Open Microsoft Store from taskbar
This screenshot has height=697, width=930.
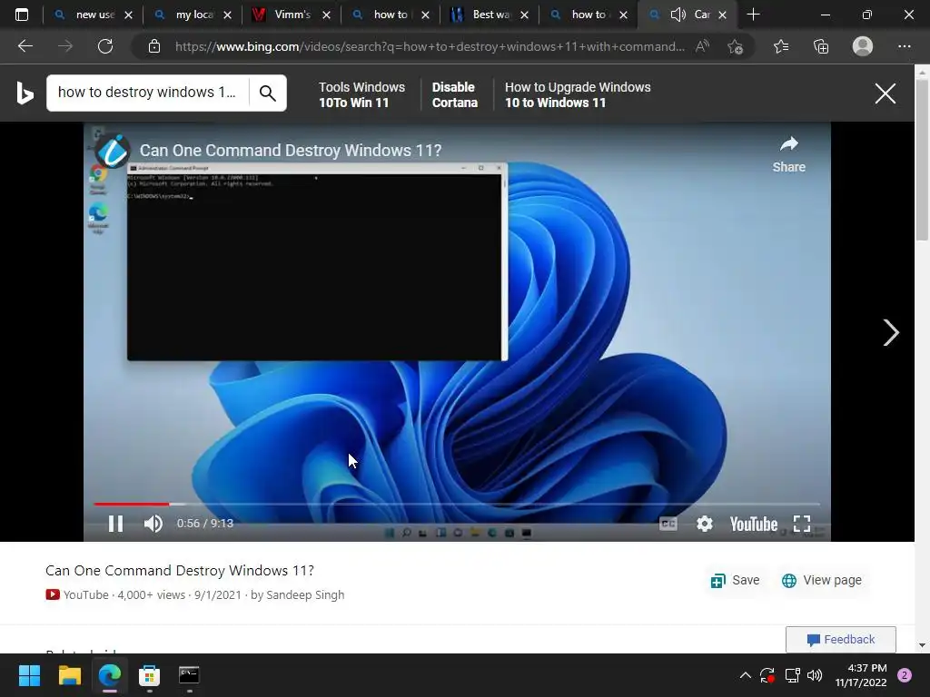coord(150,675)
